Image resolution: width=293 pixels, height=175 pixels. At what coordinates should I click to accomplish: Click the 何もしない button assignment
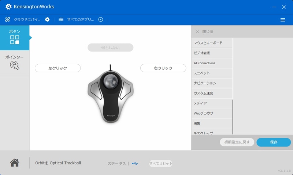[x=111, y=48]
